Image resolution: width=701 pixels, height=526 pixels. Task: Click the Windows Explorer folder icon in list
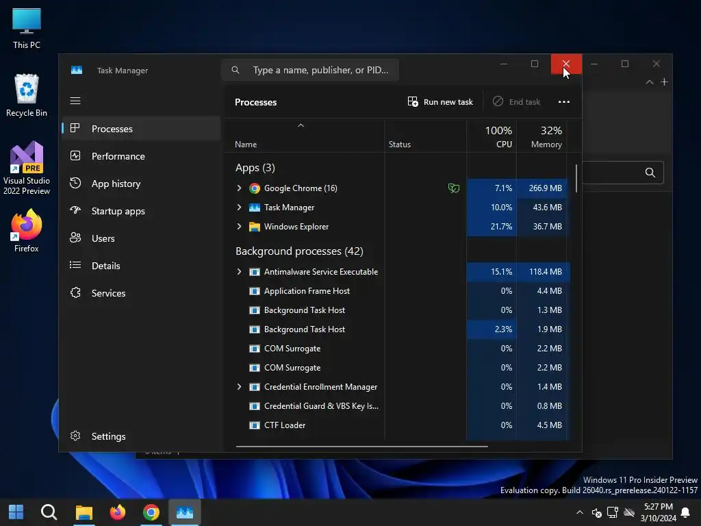[255, 227]
